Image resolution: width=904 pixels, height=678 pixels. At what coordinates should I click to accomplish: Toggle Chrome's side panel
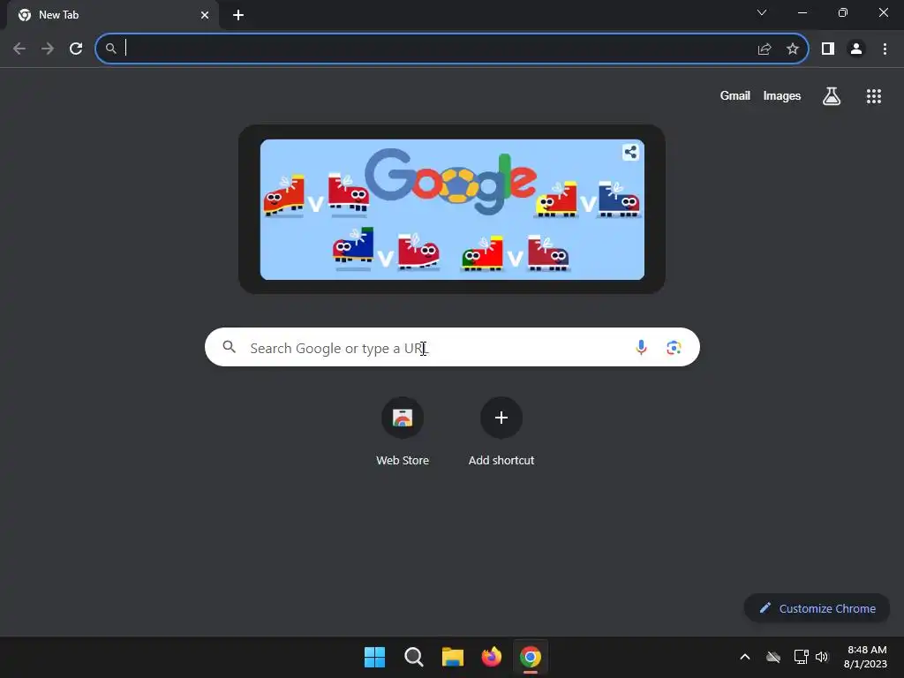tap(828, 49)
